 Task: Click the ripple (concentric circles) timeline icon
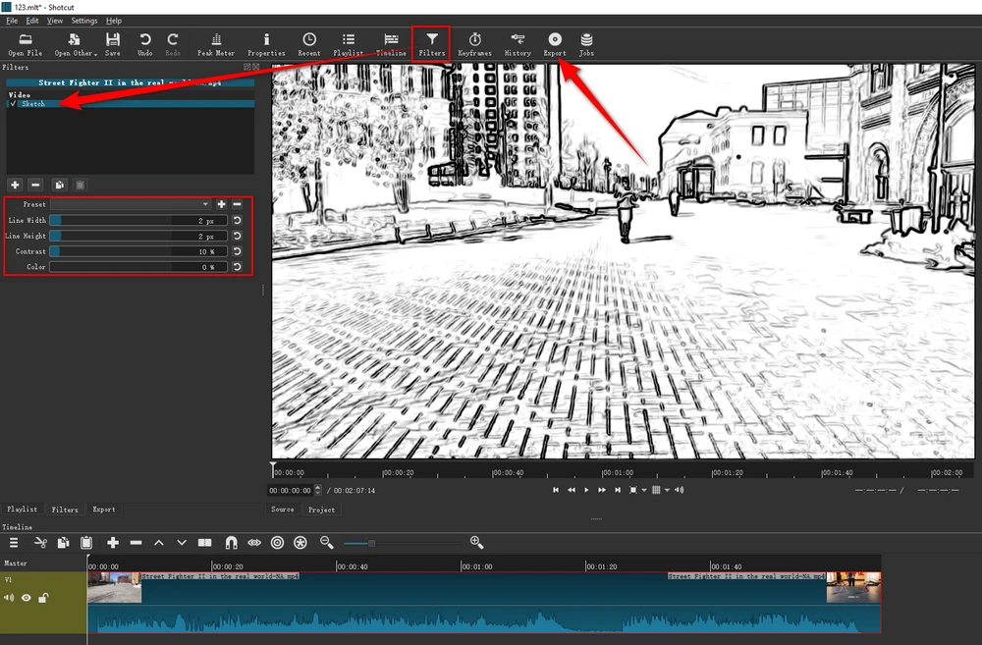click(x=277, y=542)
